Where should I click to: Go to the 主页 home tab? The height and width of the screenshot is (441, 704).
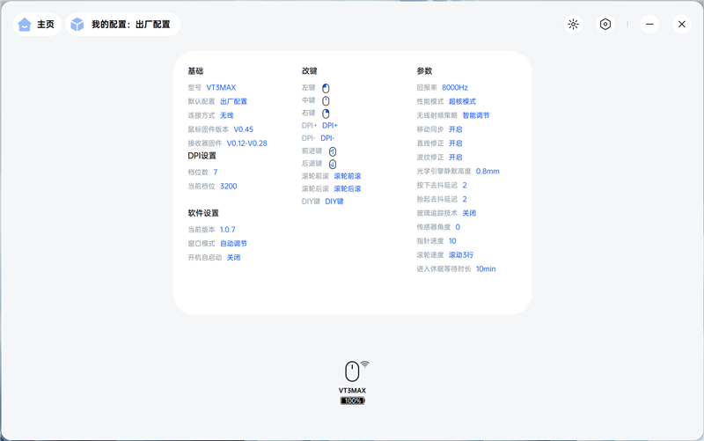(x=37, y=25)
